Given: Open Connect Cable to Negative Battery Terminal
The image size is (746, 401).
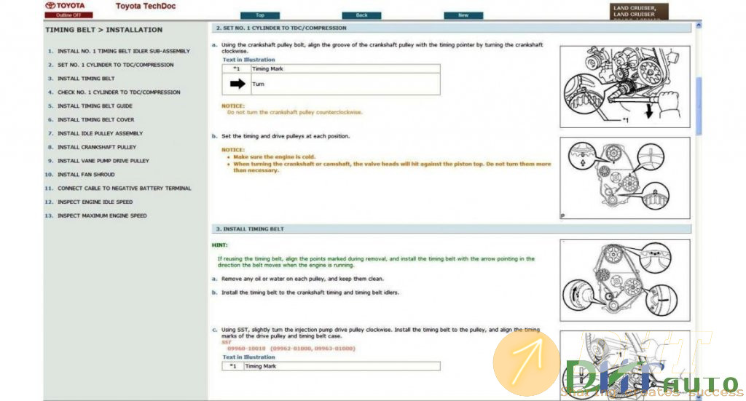Looking at the screenshot, I should coord(124,188).
